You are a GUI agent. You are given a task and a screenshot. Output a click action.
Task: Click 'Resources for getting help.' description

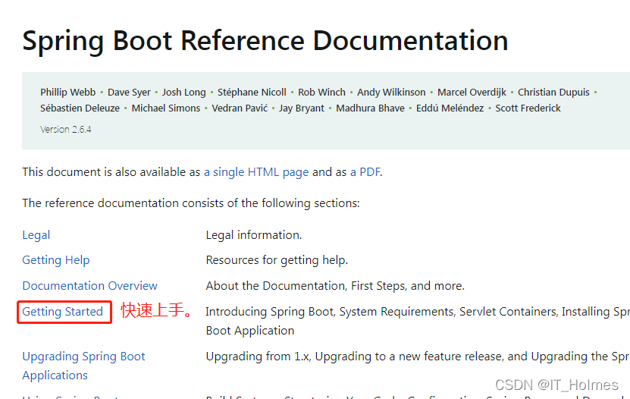[277, 260]
